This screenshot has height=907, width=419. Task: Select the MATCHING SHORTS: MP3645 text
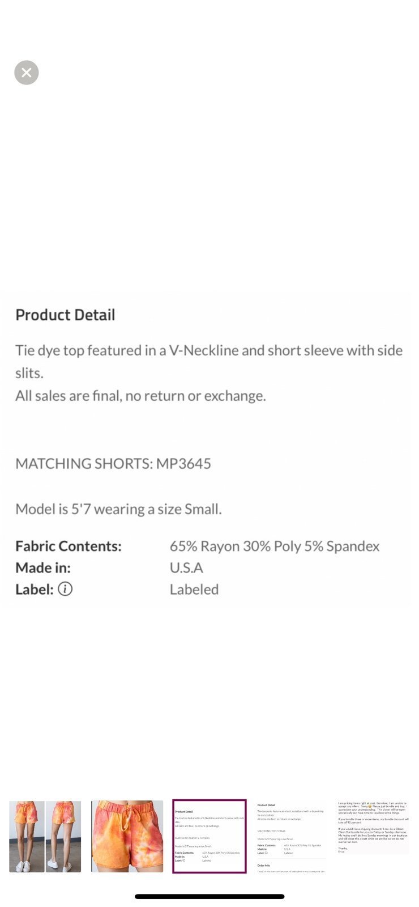113,464
